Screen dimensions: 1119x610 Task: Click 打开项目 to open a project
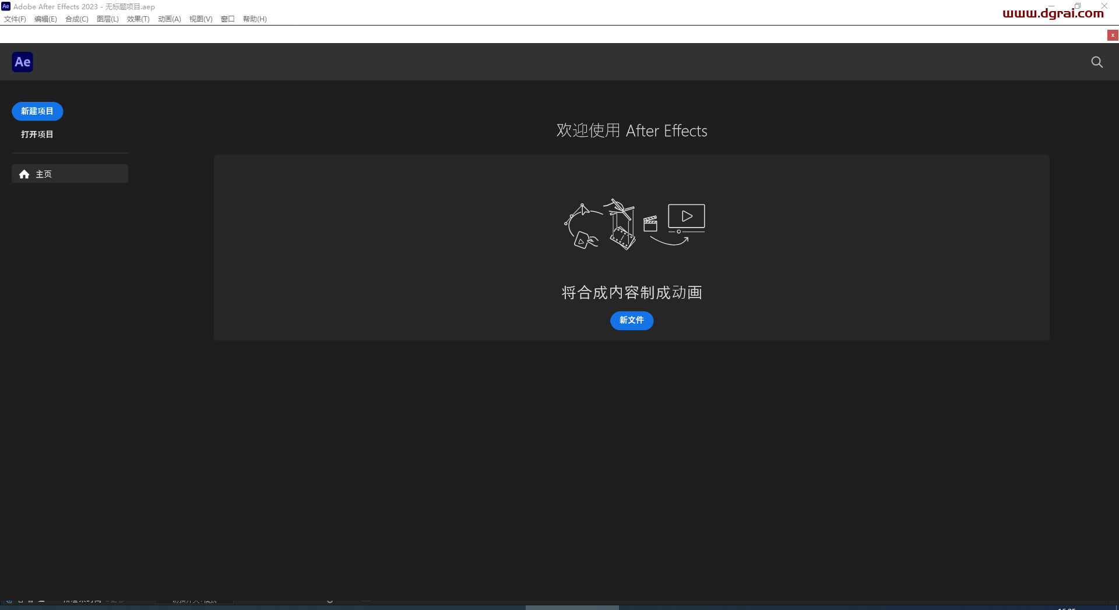(37, 134)
